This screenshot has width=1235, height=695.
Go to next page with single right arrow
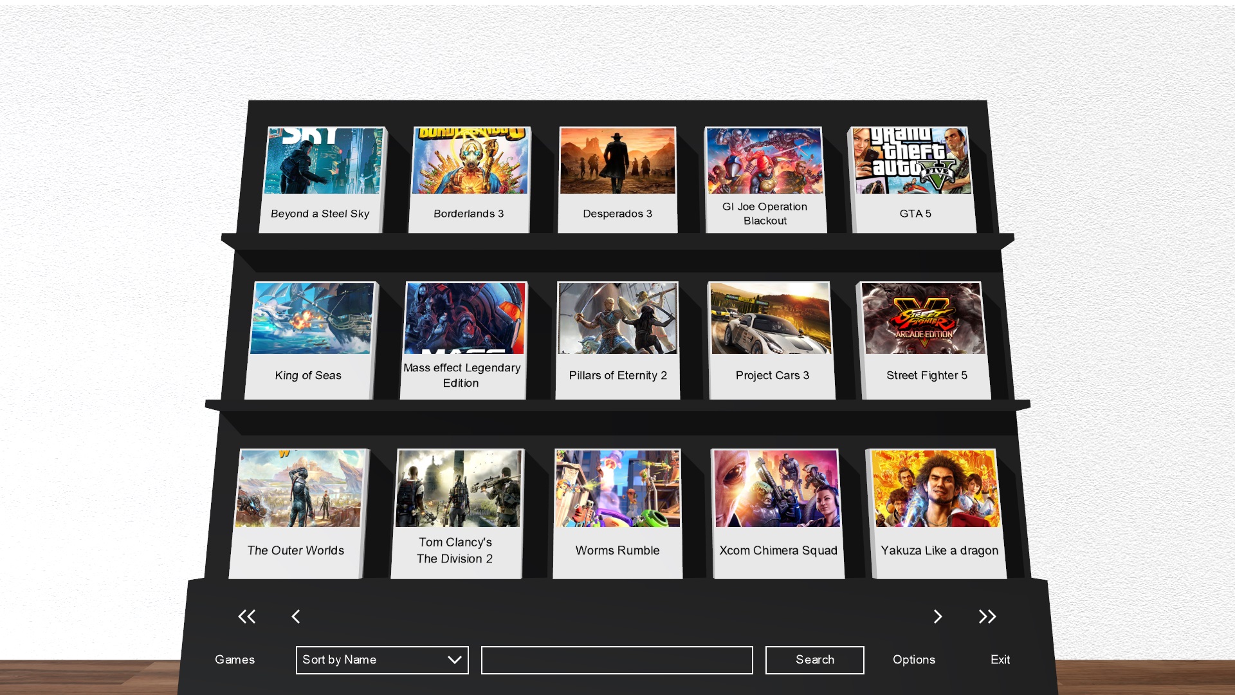coord(938,616)
